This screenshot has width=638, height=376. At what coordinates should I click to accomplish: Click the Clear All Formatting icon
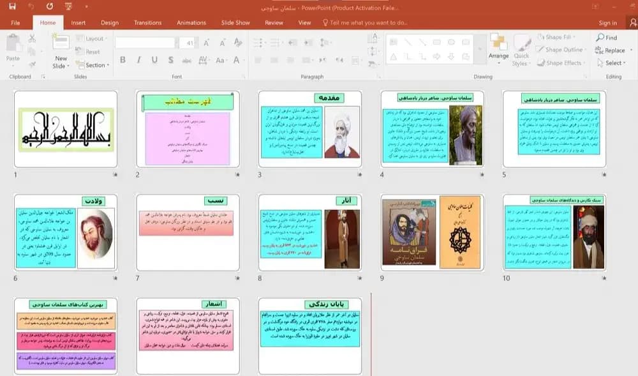(238, 43)
